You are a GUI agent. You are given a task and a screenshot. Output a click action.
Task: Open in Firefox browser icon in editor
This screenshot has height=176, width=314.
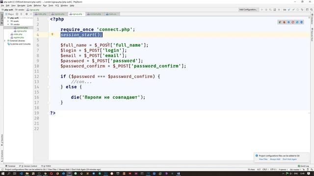(x=284, y=22)
